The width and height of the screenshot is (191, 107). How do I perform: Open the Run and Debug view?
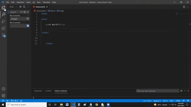coord(3,21)
